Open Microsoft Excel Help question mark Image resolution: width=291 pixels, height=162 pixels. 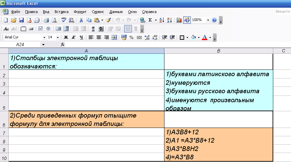click(x=214, y=20)
